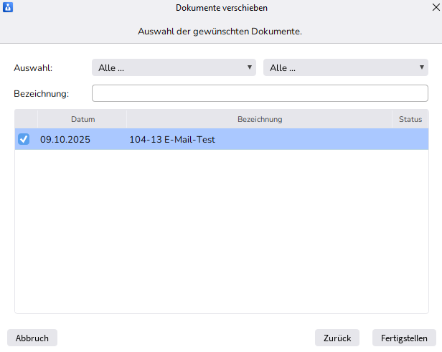The height and width of the screenshot is (352, 442).
Task: Sort by the Bezeichnung column header
Action: click(260, 119)
